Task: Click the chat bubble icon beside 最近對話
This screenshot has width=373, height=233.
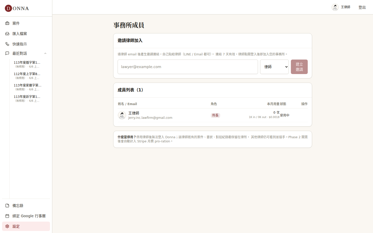Action: pyautogui.click(x=7, y=53)
